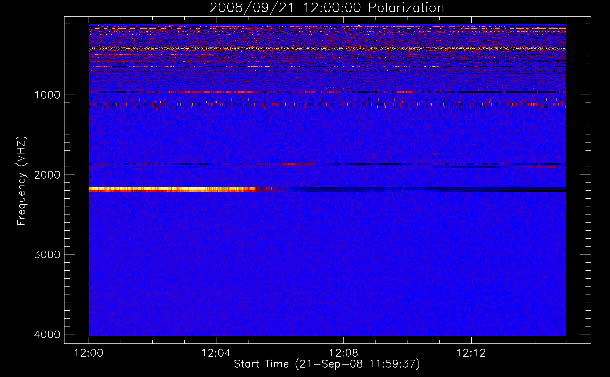Select the 2000 MHz y-axis tick label
610x377 pixels.
[47, 175]
